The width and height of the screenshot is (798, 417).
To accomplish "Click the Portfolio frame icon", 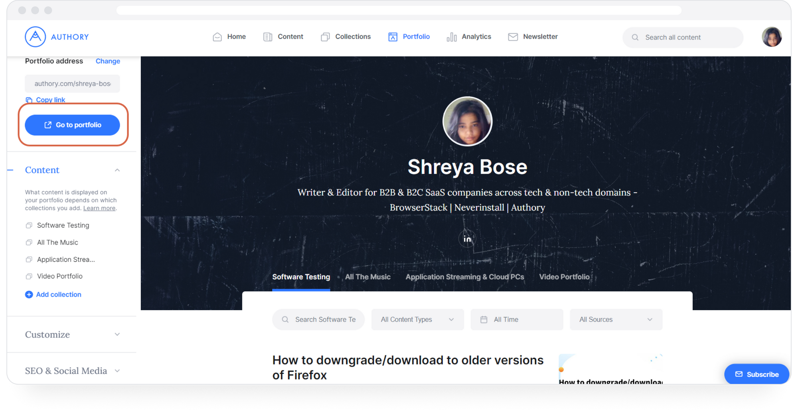I will [x=393, y=37].
